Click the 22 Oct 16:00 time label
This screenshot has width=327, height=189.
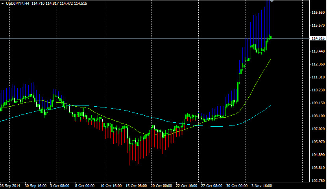click(186, 186)
